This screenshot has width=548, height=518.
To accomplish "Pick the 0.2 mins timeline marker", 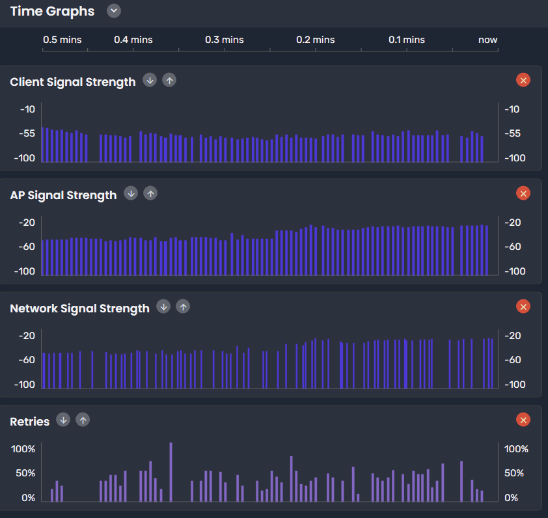I will pyautogui.click(x=316, y=40).
